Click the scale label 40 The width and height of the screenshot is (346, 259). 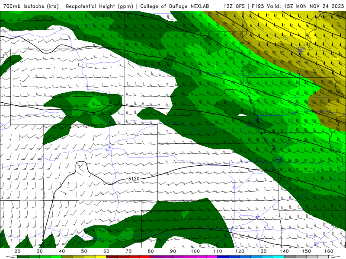tap(62, 251)
